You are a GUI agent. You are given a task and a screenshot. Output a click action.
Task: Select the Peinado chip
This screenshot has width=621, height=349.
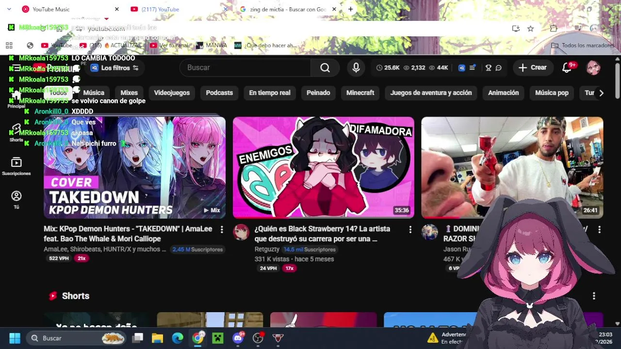click(x=318, y=93)
